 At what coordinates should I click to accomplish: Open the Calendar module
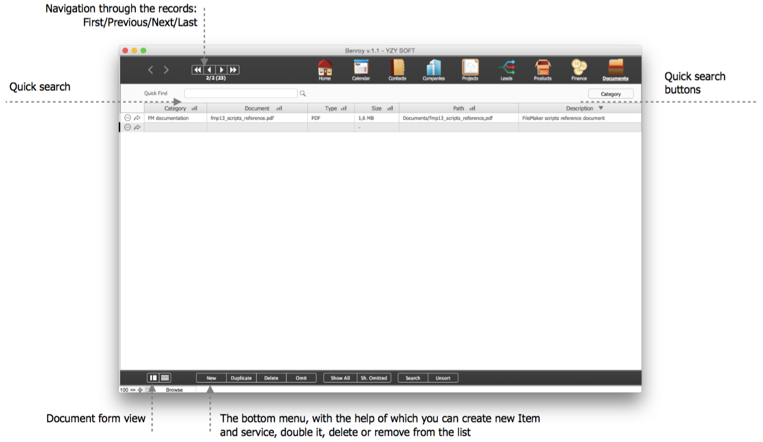coord(361,69)
